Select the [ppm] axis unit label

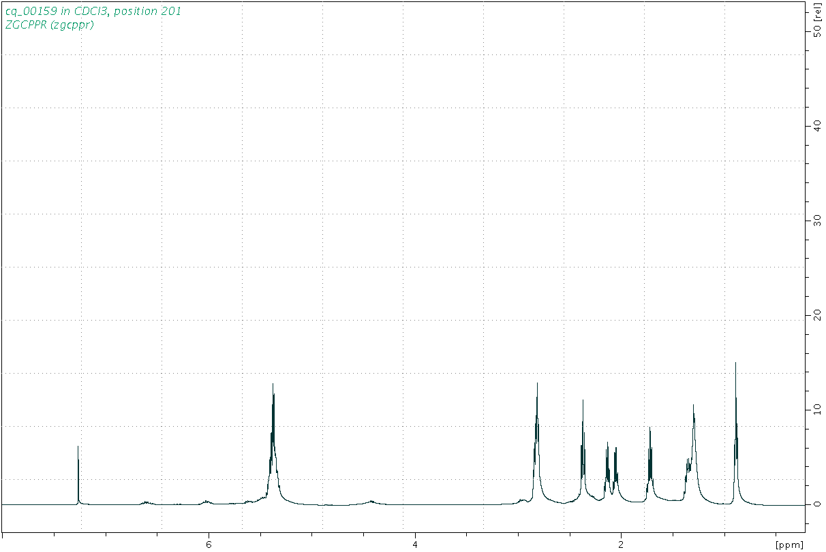[789, 545]
